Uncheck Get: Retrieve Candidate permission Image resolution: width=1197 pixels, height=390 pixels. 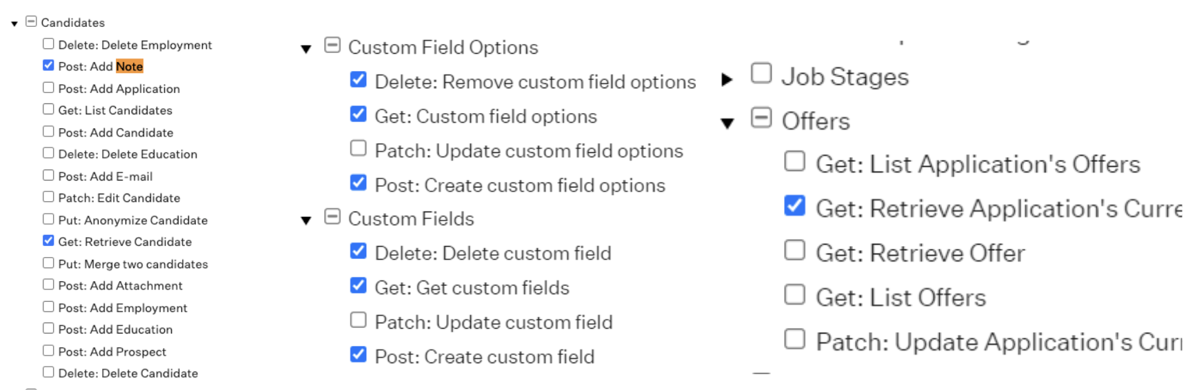coord(48,240)
